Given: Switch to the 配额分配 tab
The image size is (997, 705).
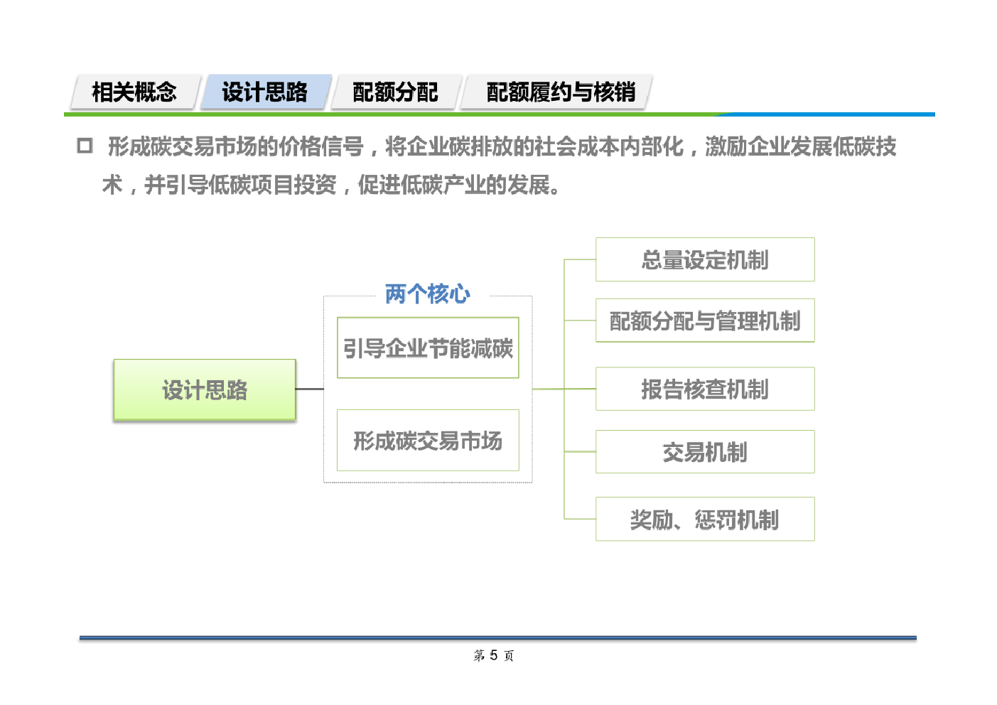Looking at the screenshot, I should (395, 92).
